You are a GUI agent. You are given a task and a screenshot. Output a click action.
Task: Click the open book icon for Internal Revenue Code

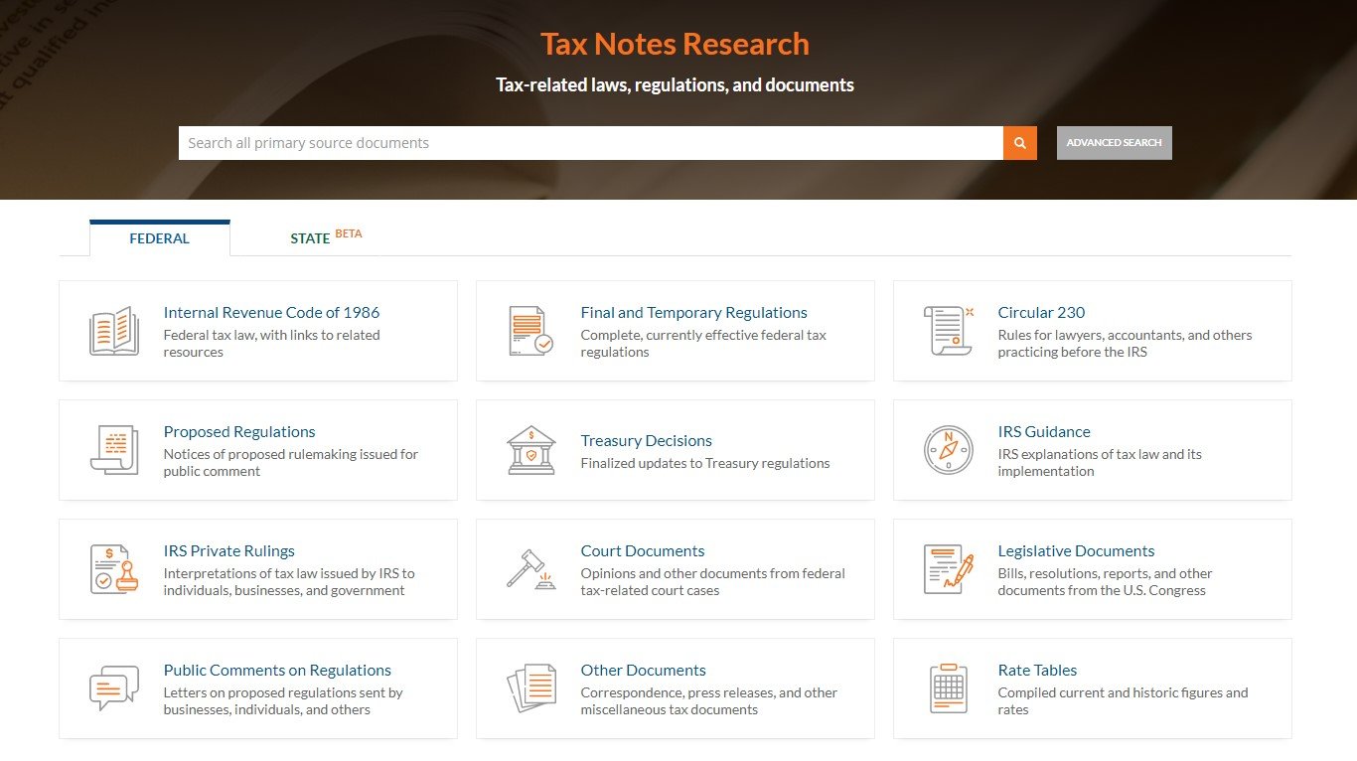coord(114,331)
